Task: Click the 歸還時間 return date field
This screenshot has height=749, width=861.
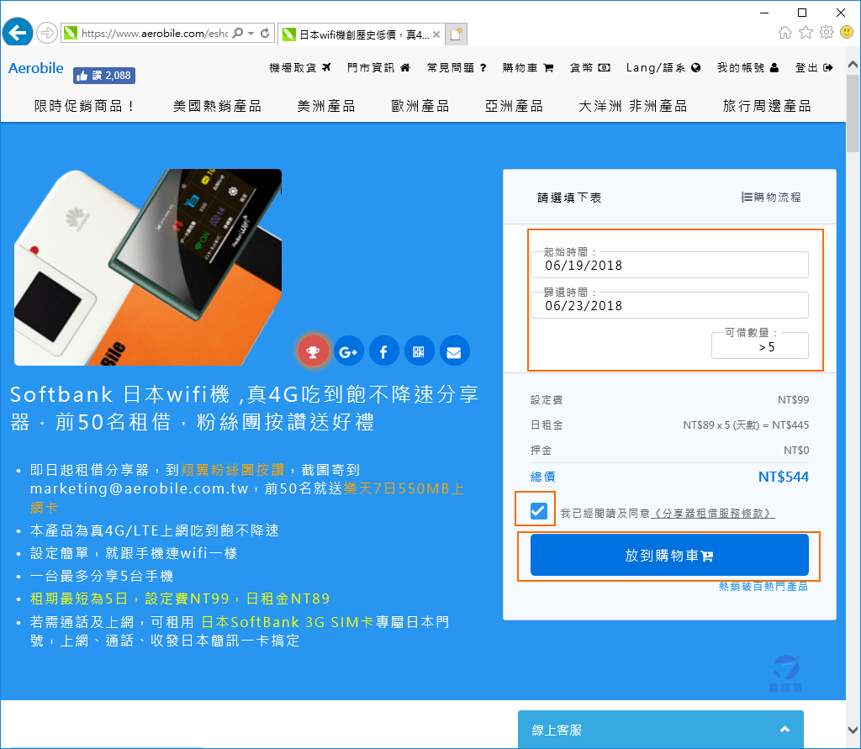Action: [x=669, y=305]
